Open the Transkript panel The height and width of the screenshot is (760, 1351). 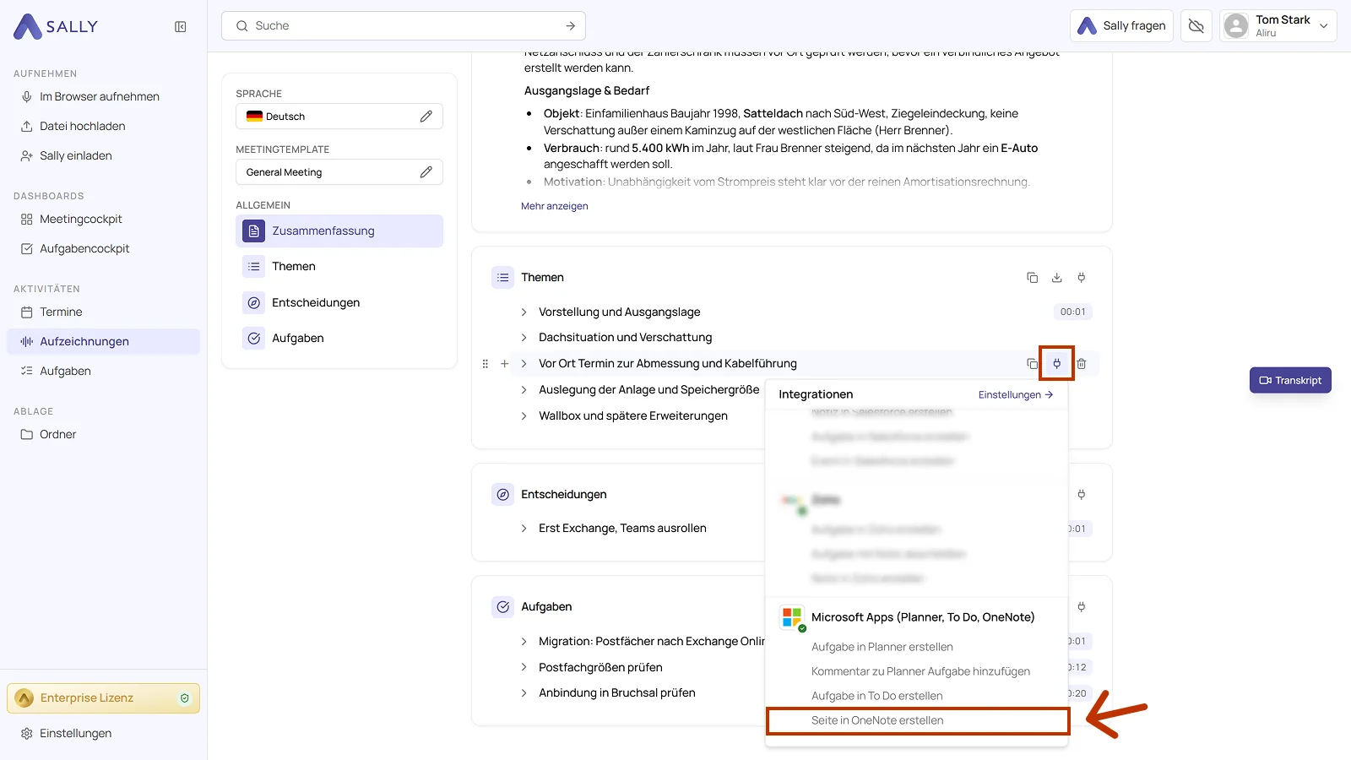1290,381
